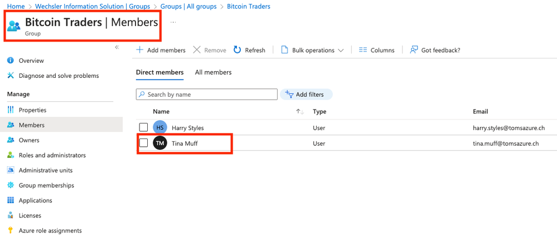This screenshot has height=238, width=557.
Task: Click the Columns list icon
Action: (x=362, y=50)
